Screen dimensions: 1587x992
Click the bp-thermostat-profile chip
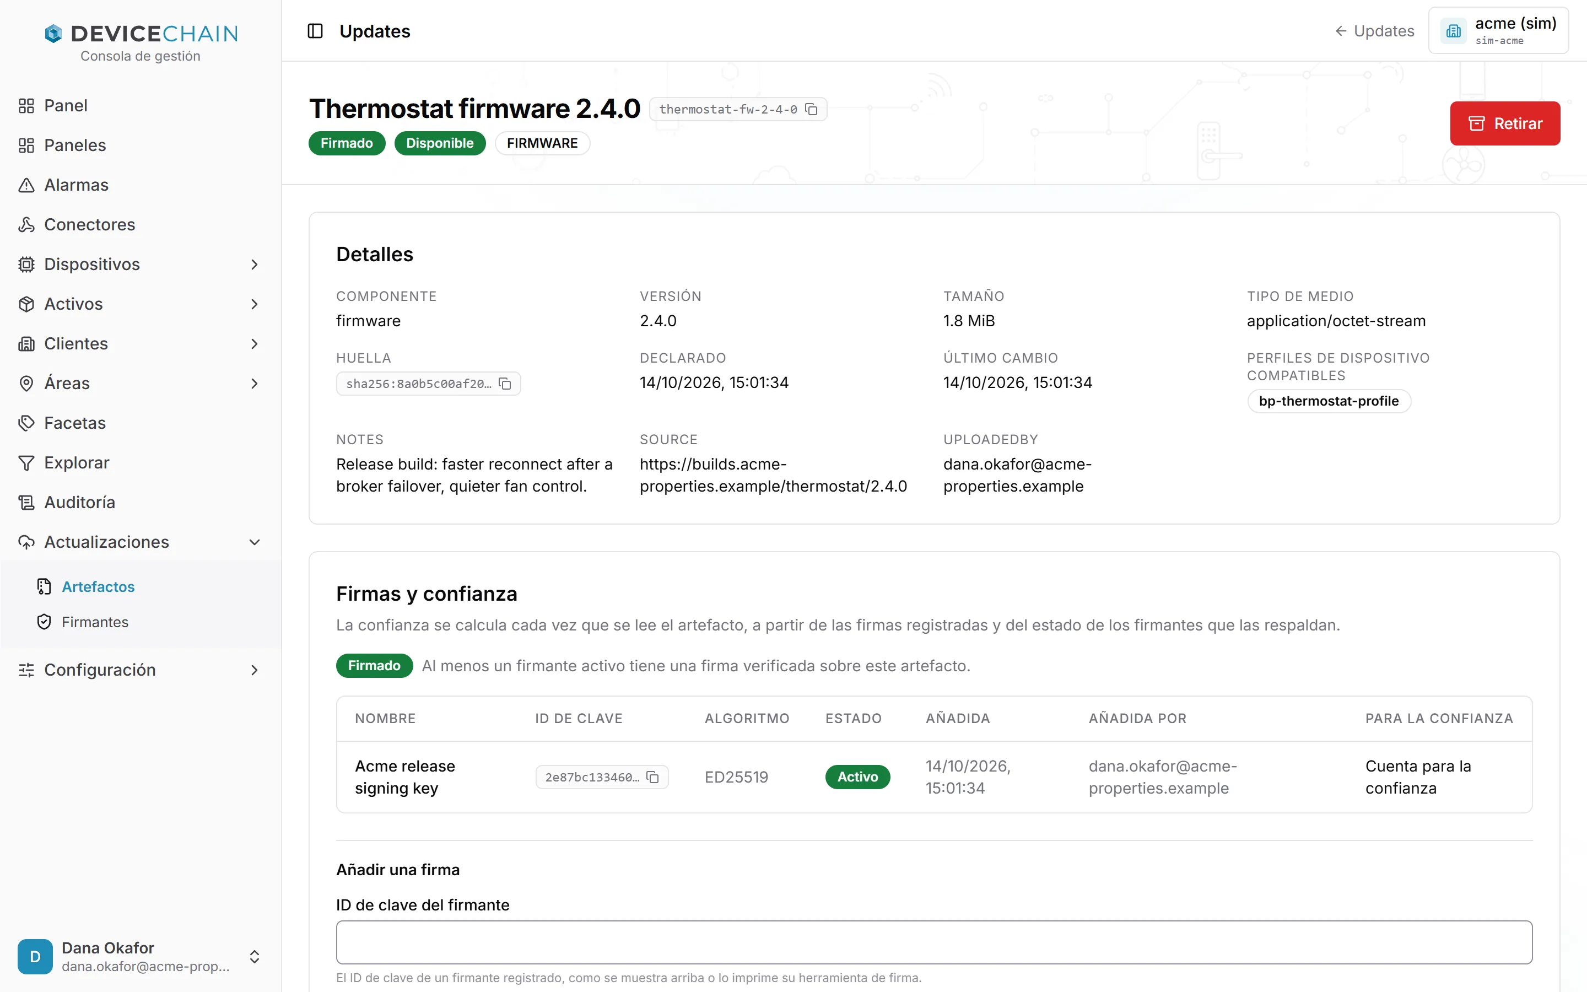[x=1329, y=401]
